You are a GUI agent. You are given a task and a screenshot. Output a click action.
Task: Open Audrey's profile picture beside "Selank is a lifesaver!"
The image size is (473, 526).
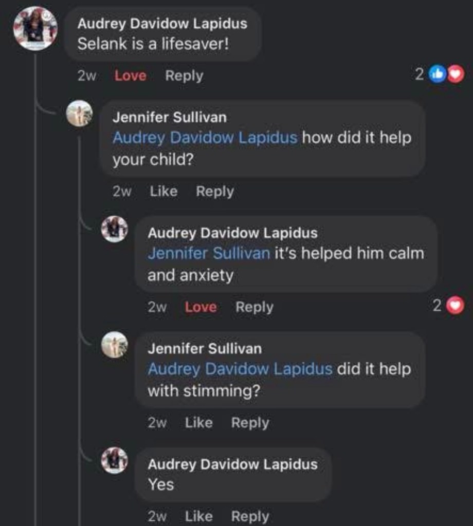click(35, 28)
